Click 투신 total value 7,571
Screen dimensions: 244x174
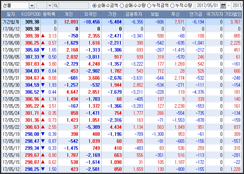tap(179, 22)
